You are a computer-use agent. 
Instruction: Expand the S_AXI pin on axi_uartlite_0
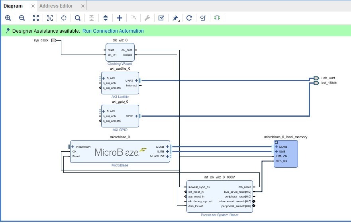point(103,78)
